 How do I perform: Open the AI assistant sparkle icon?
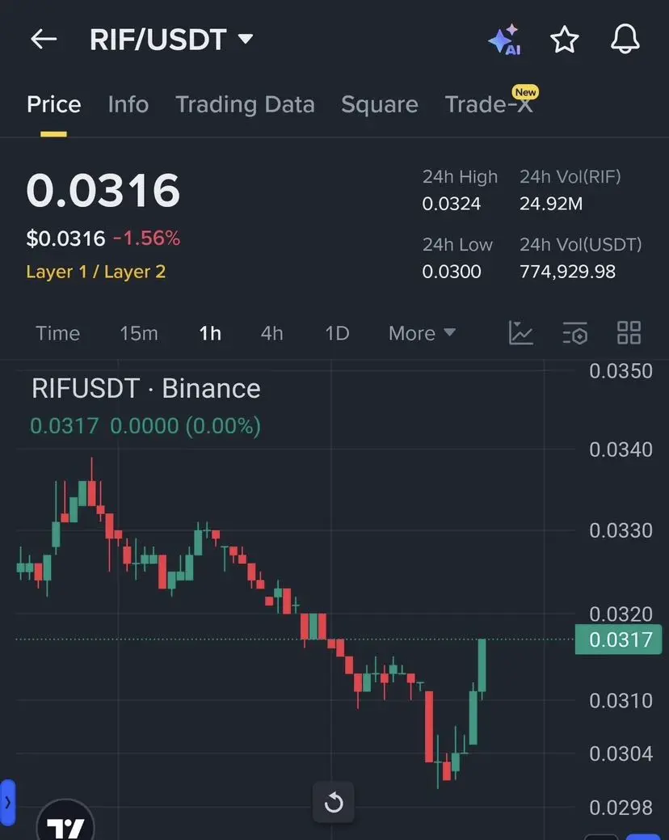tap(505, 40)
